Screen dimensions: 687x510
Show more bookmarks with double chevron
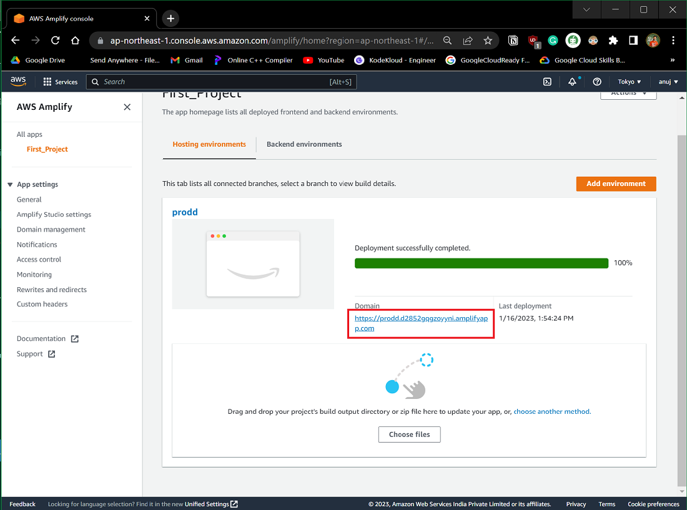[x=673, y=60]
